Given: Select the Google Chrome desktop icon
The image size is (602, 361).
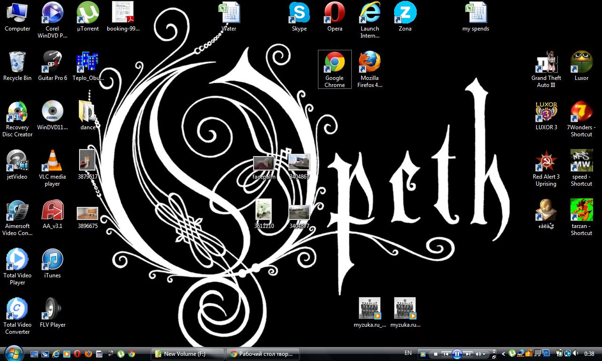Looking at the screenshot, I should (335, 70).
